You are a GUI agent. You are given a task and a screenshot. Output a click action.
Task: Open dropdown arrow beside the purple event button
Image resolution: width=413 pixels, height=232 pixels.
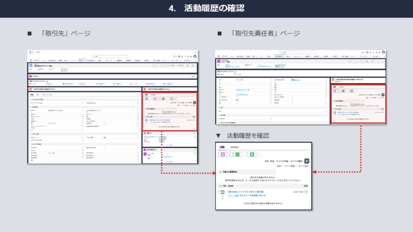point(229,154)
